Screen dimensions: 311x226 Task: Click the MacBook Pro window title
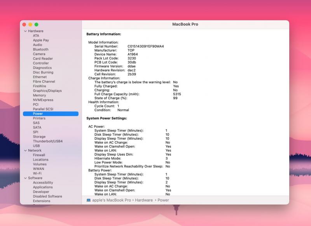coord(185,24)
